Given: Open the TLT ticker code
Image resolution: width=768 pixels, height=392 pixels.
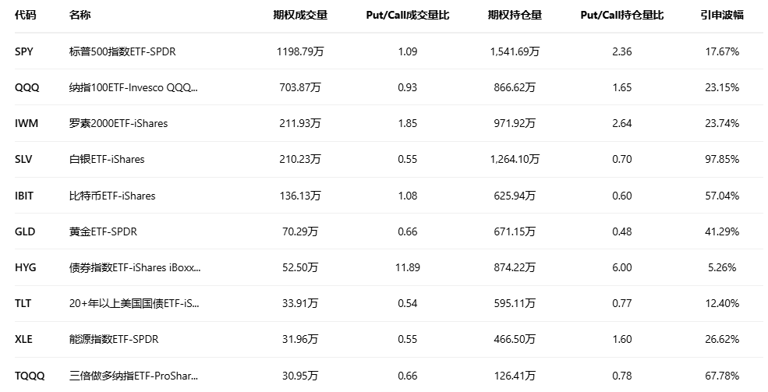Looking at the screenshot, I should point(23,303).
